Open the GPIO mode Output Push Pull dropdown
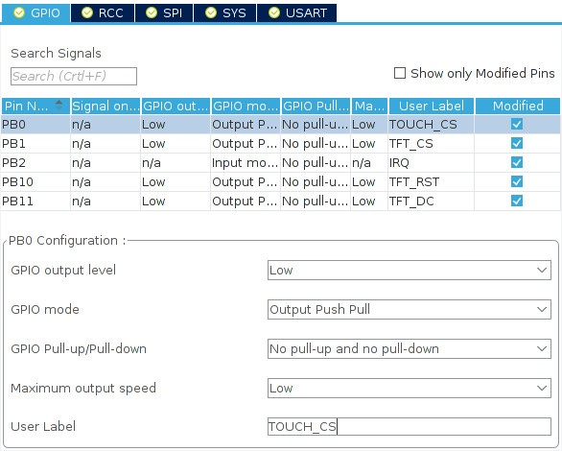Image resolution: width=562 pixels, height=451 pixels. [409, 309]
